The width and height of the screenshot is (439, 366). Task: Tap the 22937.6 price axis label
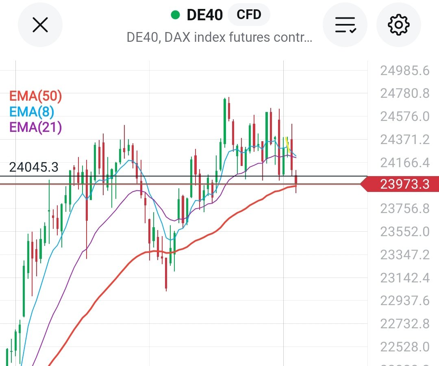coord(404,301)
